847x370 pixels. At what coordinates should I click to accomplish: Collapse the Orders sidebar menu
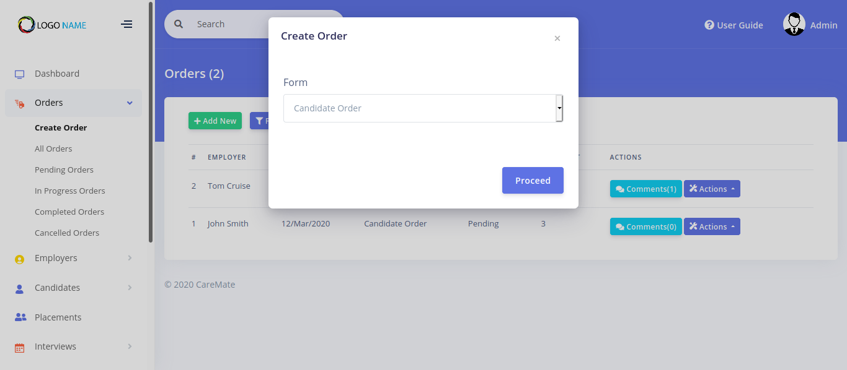coord(130,103)
